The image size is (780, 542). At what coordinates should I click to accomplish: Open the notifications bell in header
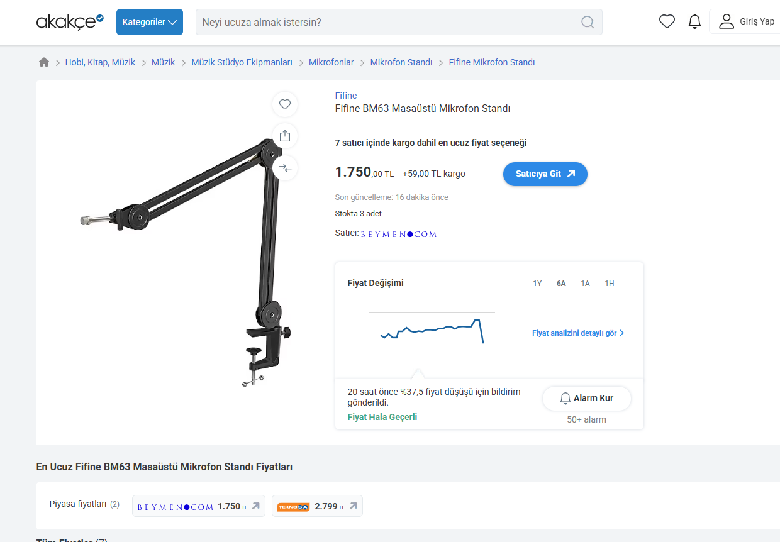point(694,22)
